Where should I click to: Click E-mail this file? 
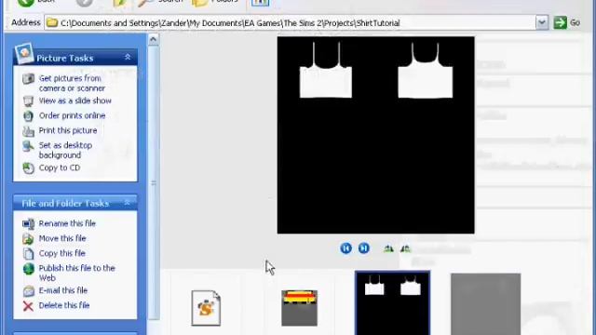coord(63,290)
